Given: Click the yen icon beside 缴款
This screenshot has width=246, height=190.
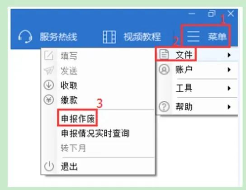Looking at the screenshot, I should (49, 100).
